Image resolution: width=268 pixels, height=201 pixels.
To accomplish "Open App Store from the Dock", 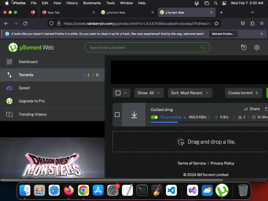I will point(98,190).
